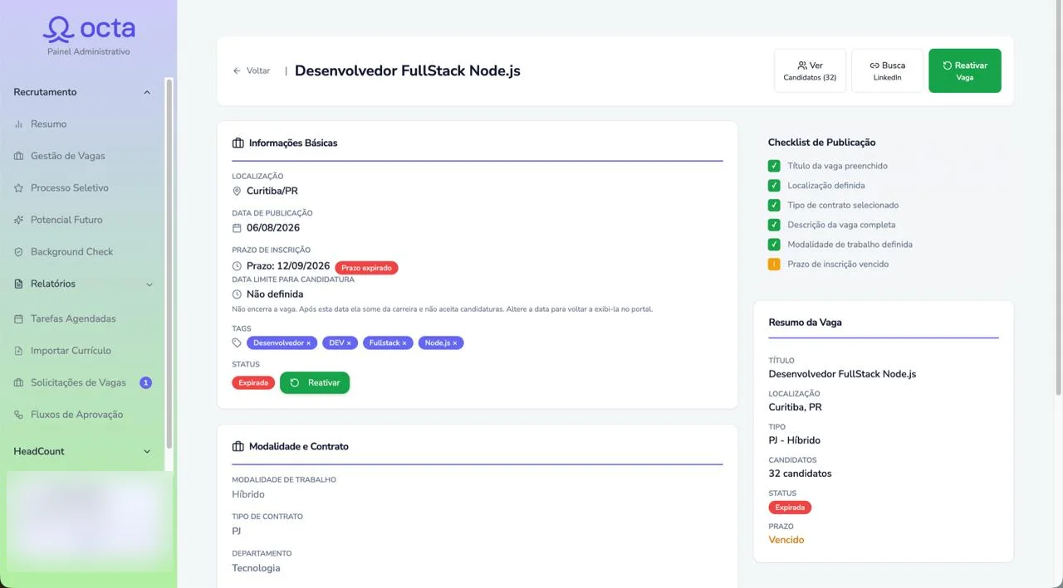The image size is (1063, 588).
Task: Remove the Desenvolvedor tag
Action: tap(308, 343)
